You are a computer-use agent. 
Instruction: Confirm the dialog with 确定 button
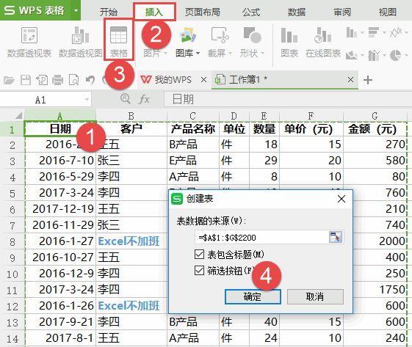point(253,296)
